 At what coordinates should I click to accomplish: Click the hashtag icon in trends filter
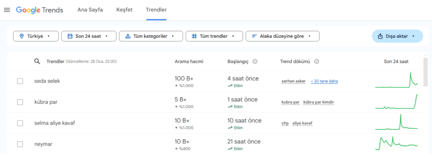194,36
